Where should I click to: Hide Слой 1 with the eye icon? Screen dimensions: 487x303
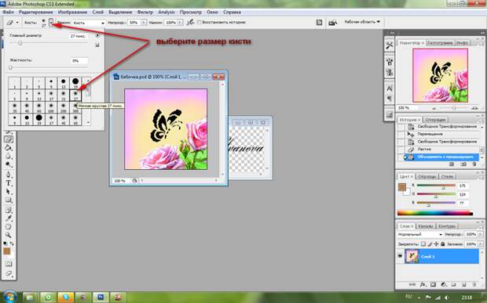point(400,256)
